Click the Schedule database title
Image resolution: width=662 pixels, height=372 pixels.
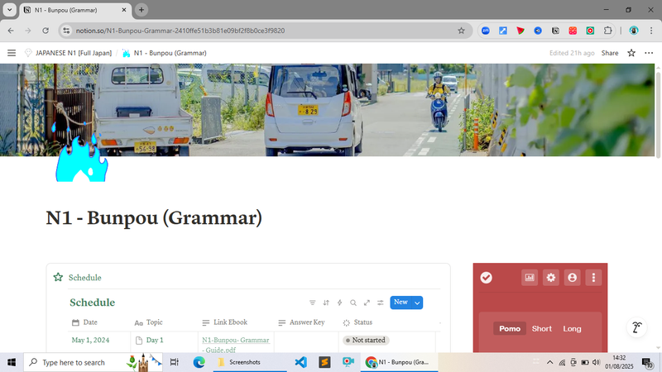(x=92, y=303)
